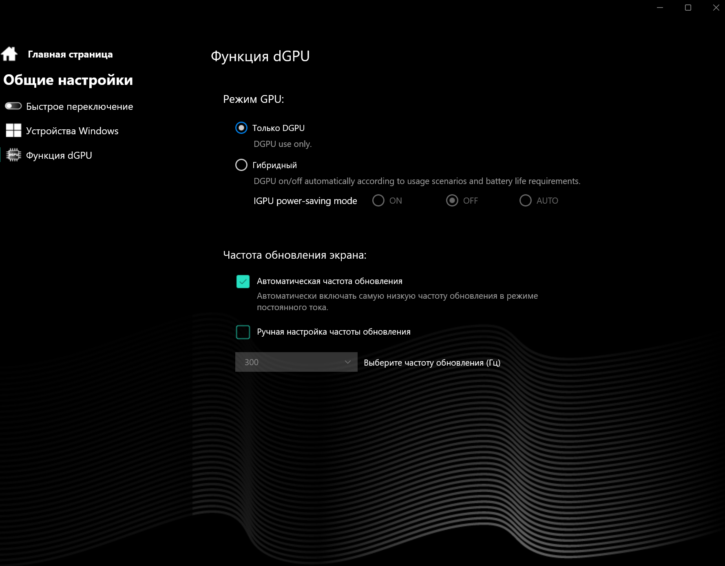Click the Общие настройки heading
The height and width of the screenshot is (566, 725).
click(68, 80)
